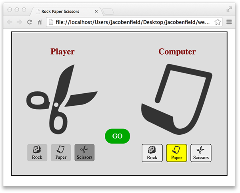The height and width of the screenshot is (193, 240).
Task: Click the large scissors image under Player
Action: click(60, 99)
